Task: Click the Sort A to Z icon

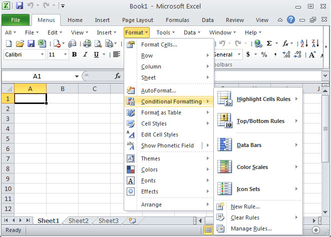Action: pos(304,43)
